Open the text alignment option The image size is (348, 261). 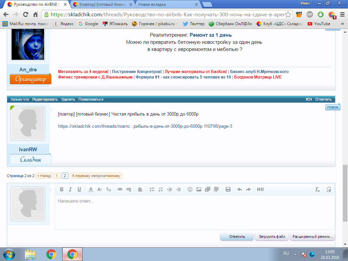140,189
